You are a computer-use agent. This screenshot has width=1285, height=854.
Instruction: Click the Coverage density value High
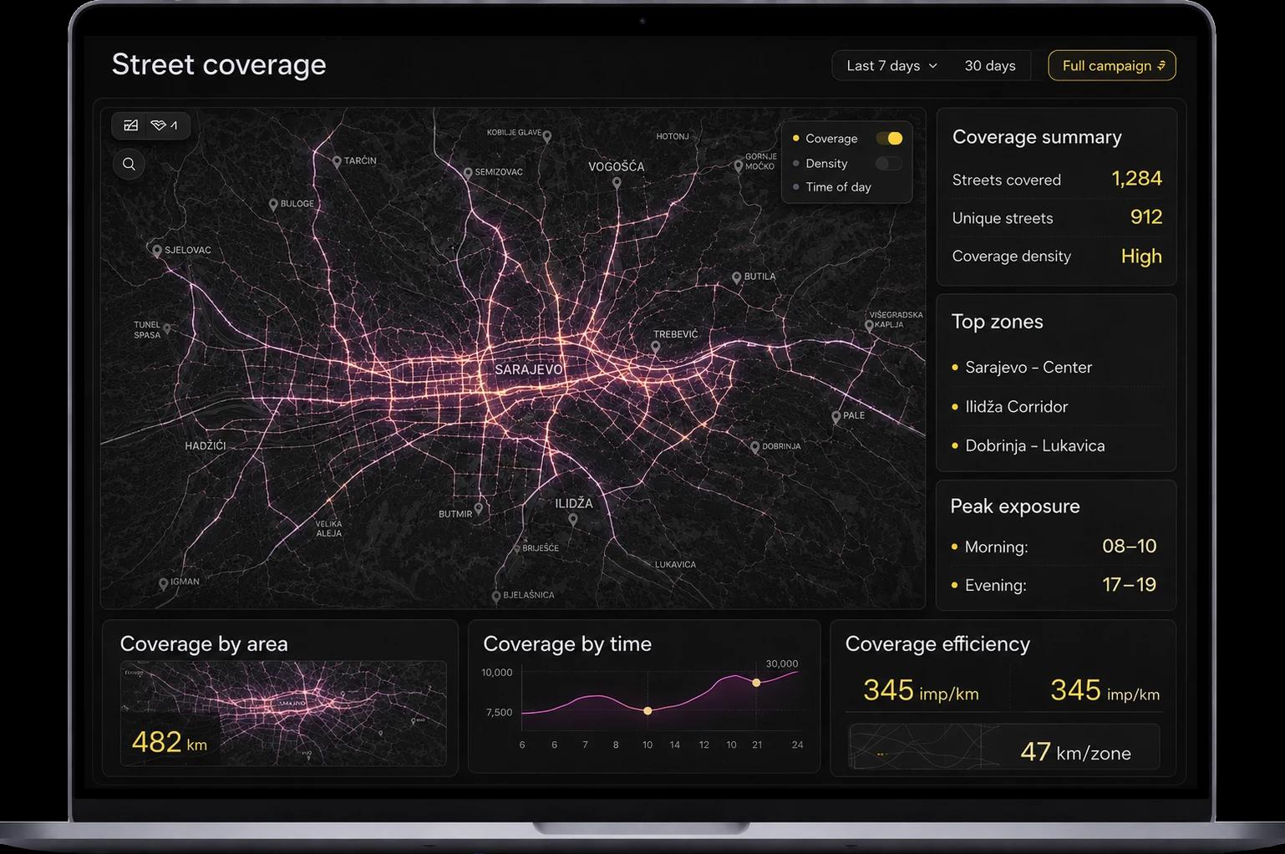tap(1141, 257)
